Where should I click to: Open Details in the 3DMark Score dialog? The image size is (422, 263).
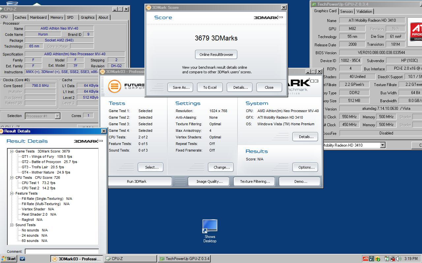(x=240, y=87)
